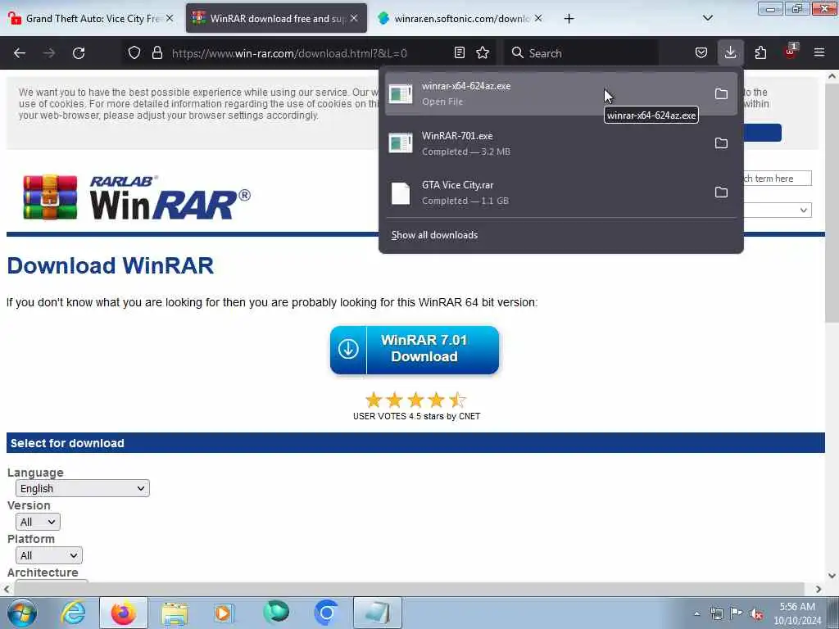The height and width of the screenshot is (629, 839).
Task: Click the taskbar clock showing 5:56 AM
Action: point(796,613)
